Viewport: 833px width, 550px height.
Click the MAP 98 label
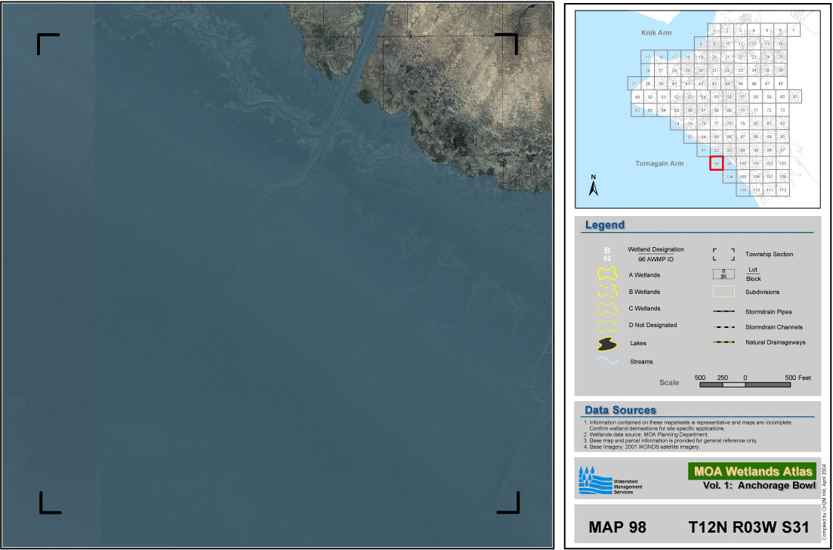click(x=615, y=527)
